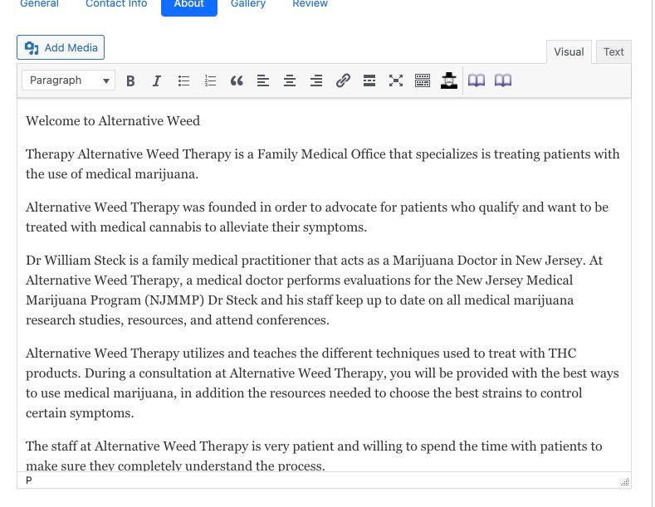
Task: Enter fullscreen distraction-free mode
Action: (x=396, y=80)
